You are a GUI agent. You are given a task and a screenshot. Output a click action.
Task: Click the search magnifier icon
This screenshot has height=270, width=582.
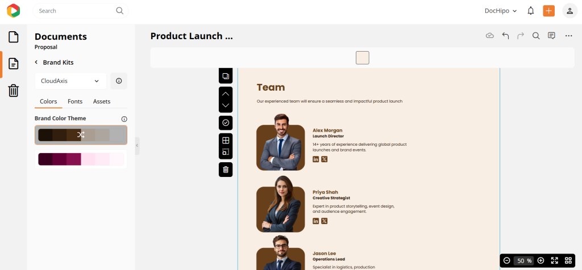119,11
